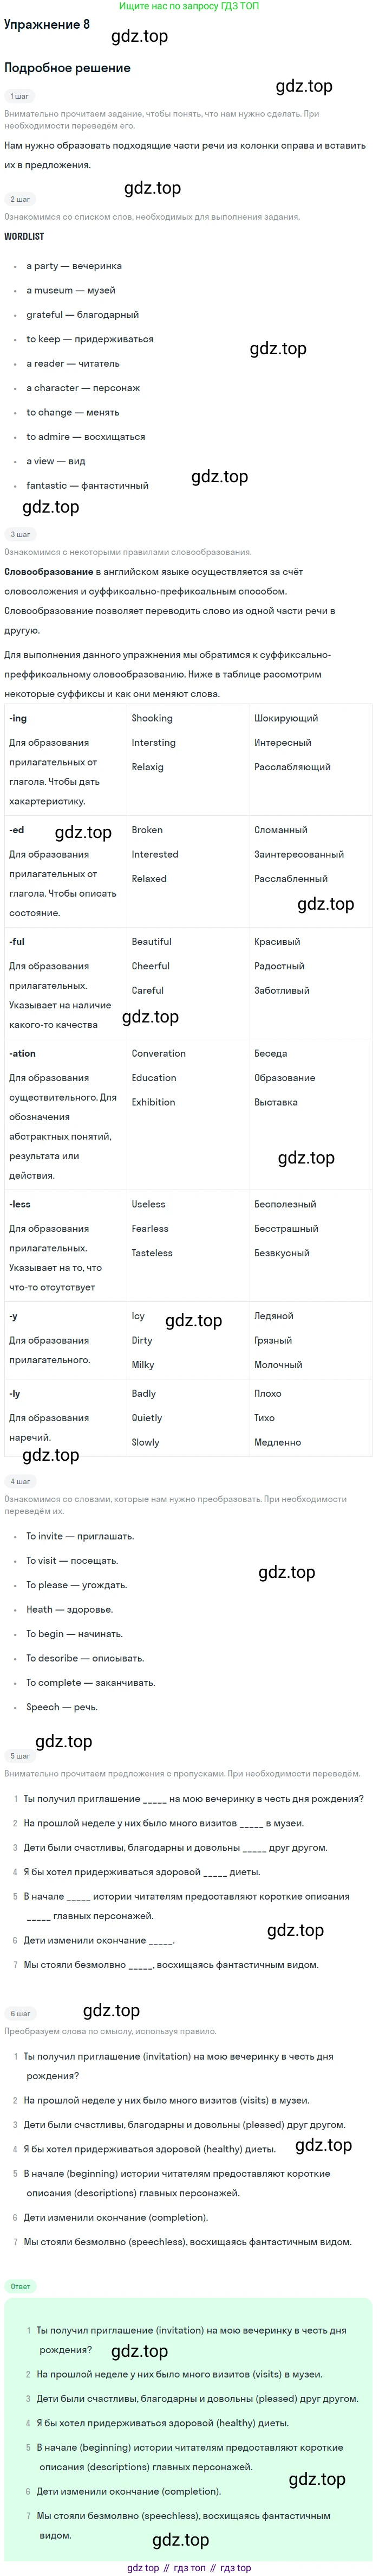Image resolution: width=379 pixels, height=2576 pixels.
Task: Open the 'gdz top' link at the page bottom
Action: tap(142, 2567)
